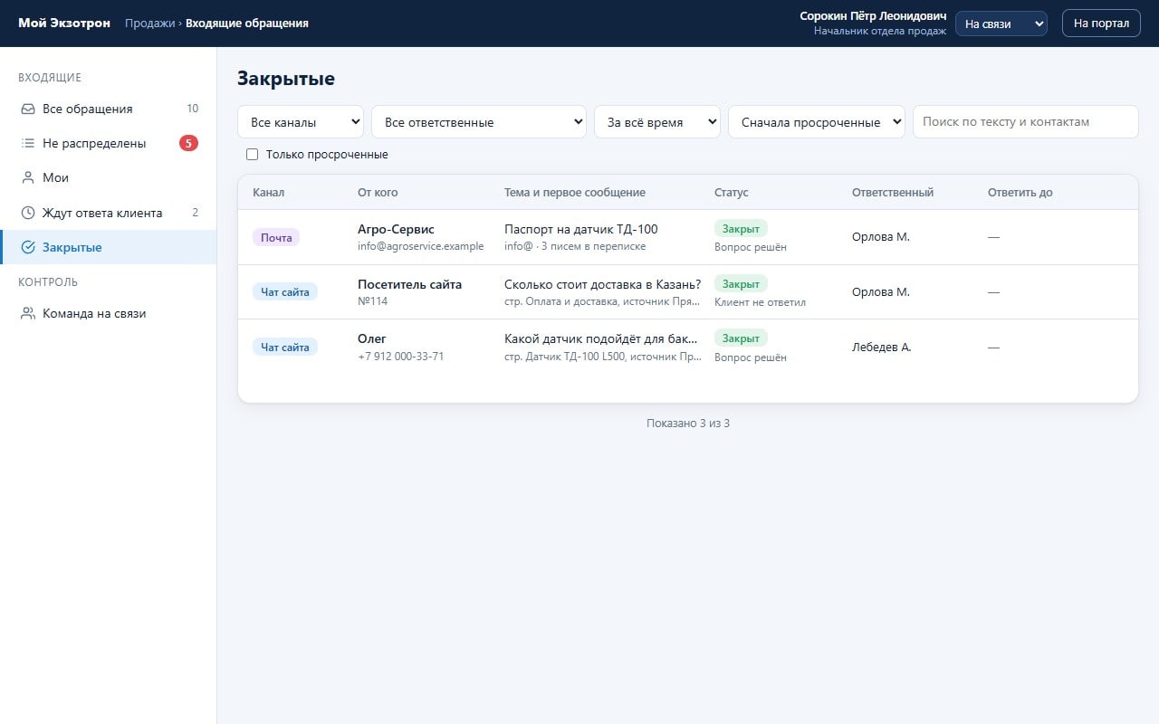Click the Паспорт на датчик ТД-100 subject
Image resolution: width=1159 pixels, height=724 pixels.
pos(581,229)
